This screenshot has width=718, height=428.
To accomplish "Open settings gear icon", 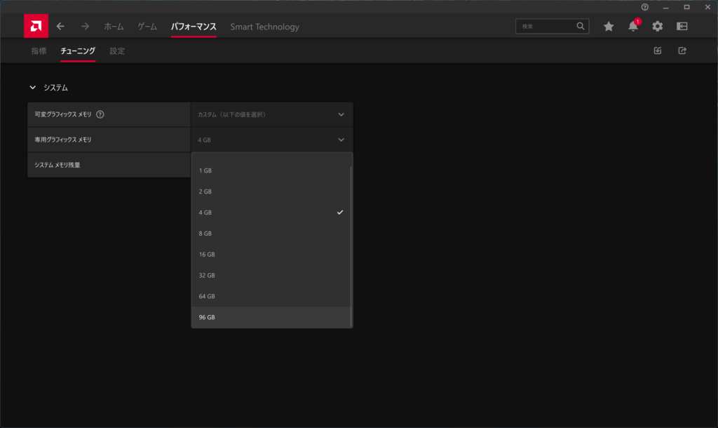I will point(657,27).
